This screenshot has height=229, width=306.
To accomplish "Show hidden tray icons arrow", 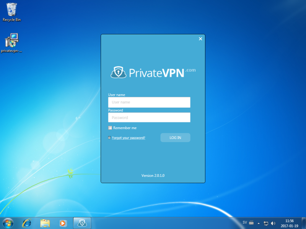I will coord(259,223).
